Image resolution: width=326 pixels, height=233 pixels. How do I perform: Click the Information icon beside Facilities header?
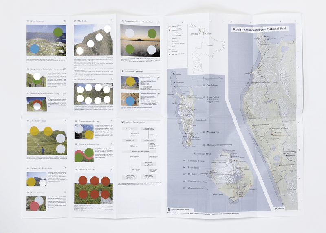(123, 71)
